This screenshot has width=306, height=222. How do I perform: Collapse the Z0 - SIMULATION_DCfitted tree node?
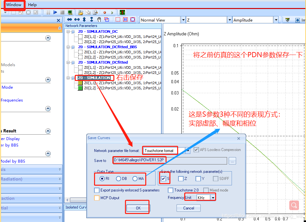coord(68,62)
